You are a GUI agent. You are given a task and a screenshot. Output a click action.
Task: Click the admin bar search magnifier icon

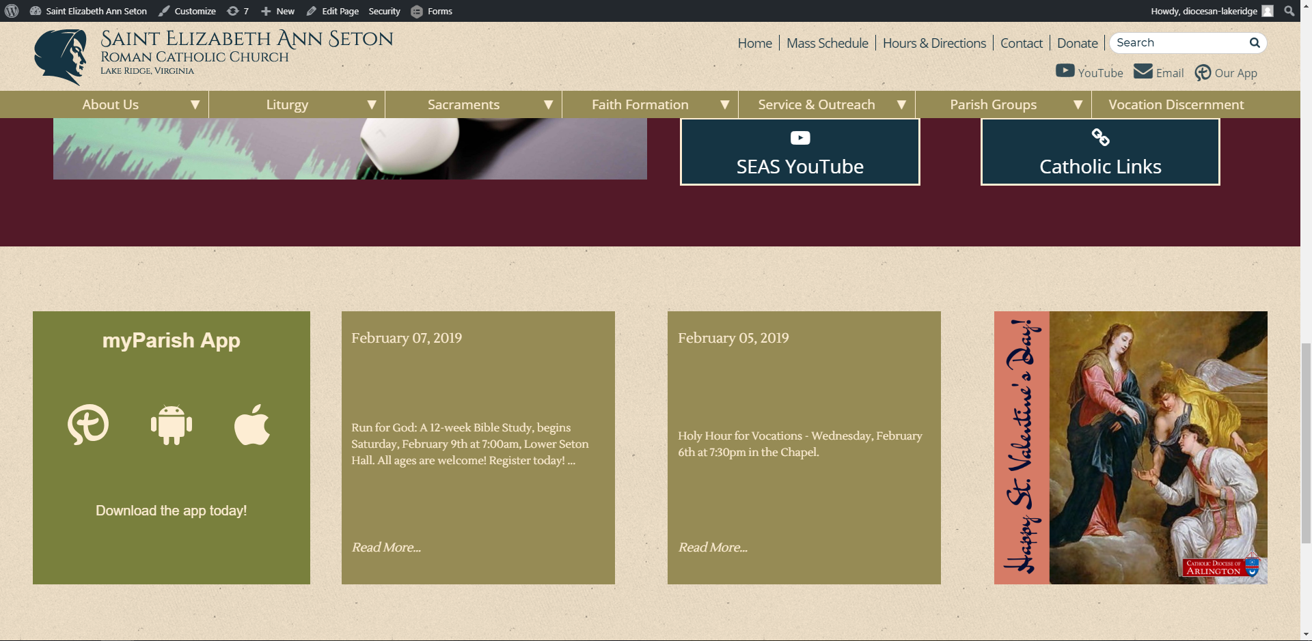[x=1289, y=11]
